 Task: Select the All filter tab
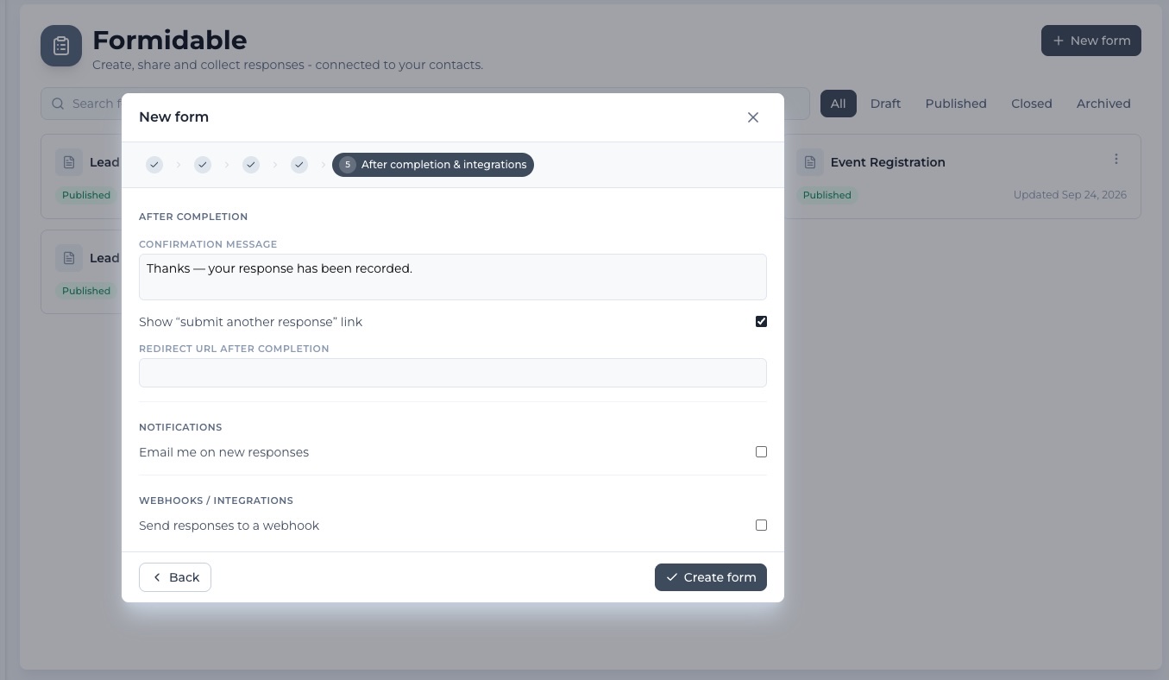click(x=839, y=104)
